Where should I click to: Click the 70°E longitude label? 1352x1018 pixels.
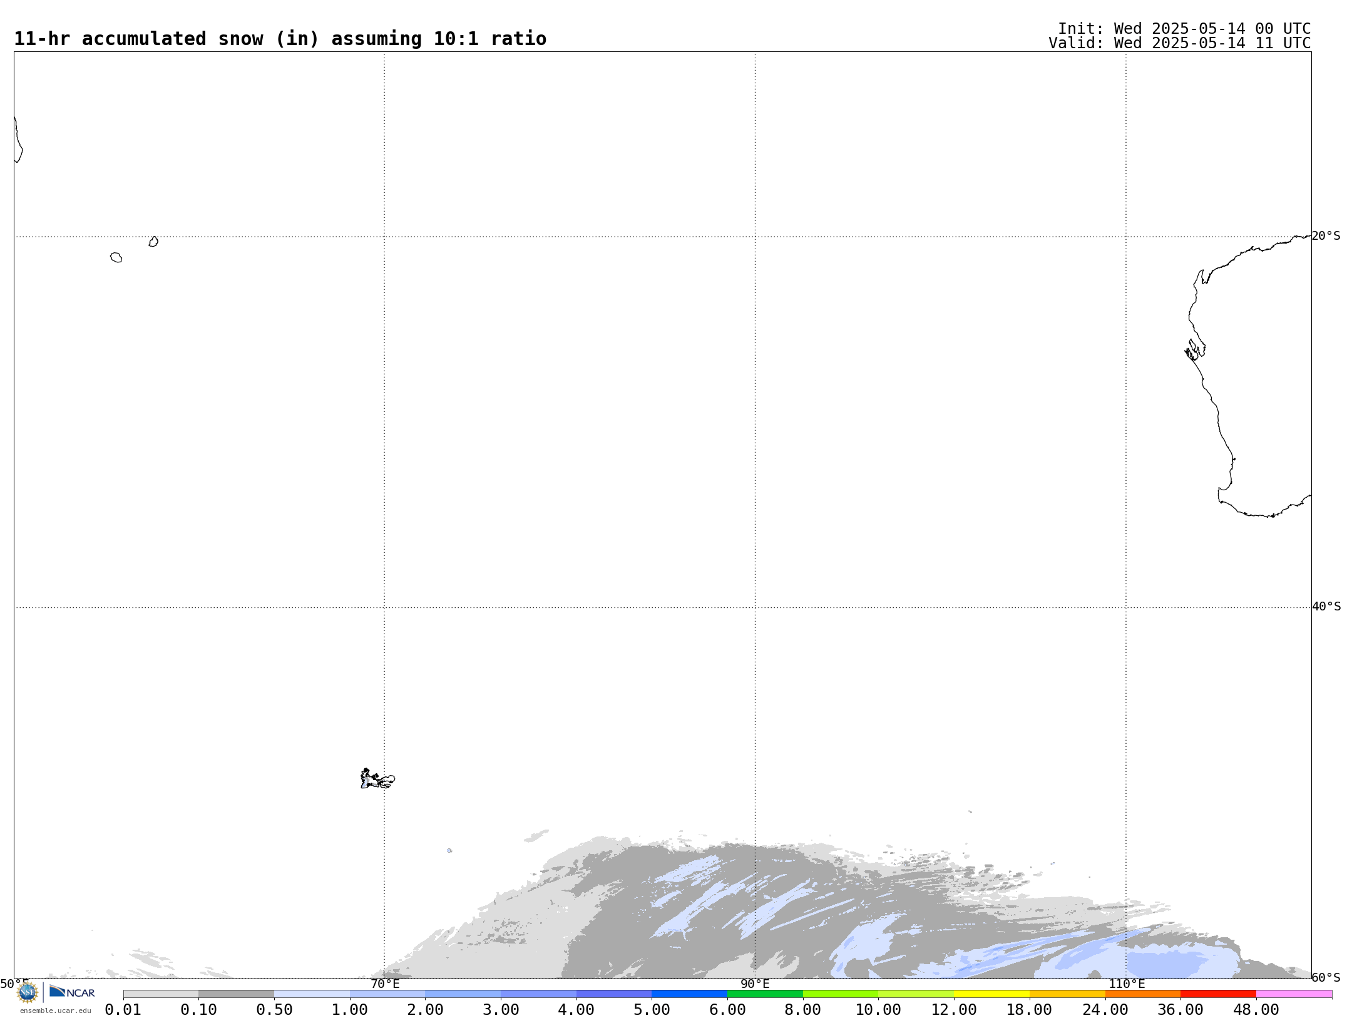pyautogui.click(x=385, y=984)
